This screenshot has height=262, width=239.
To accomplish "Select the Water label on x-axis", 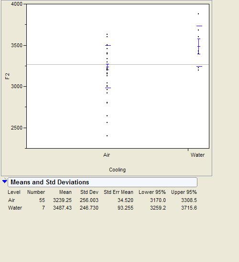I will pos(197,155).
